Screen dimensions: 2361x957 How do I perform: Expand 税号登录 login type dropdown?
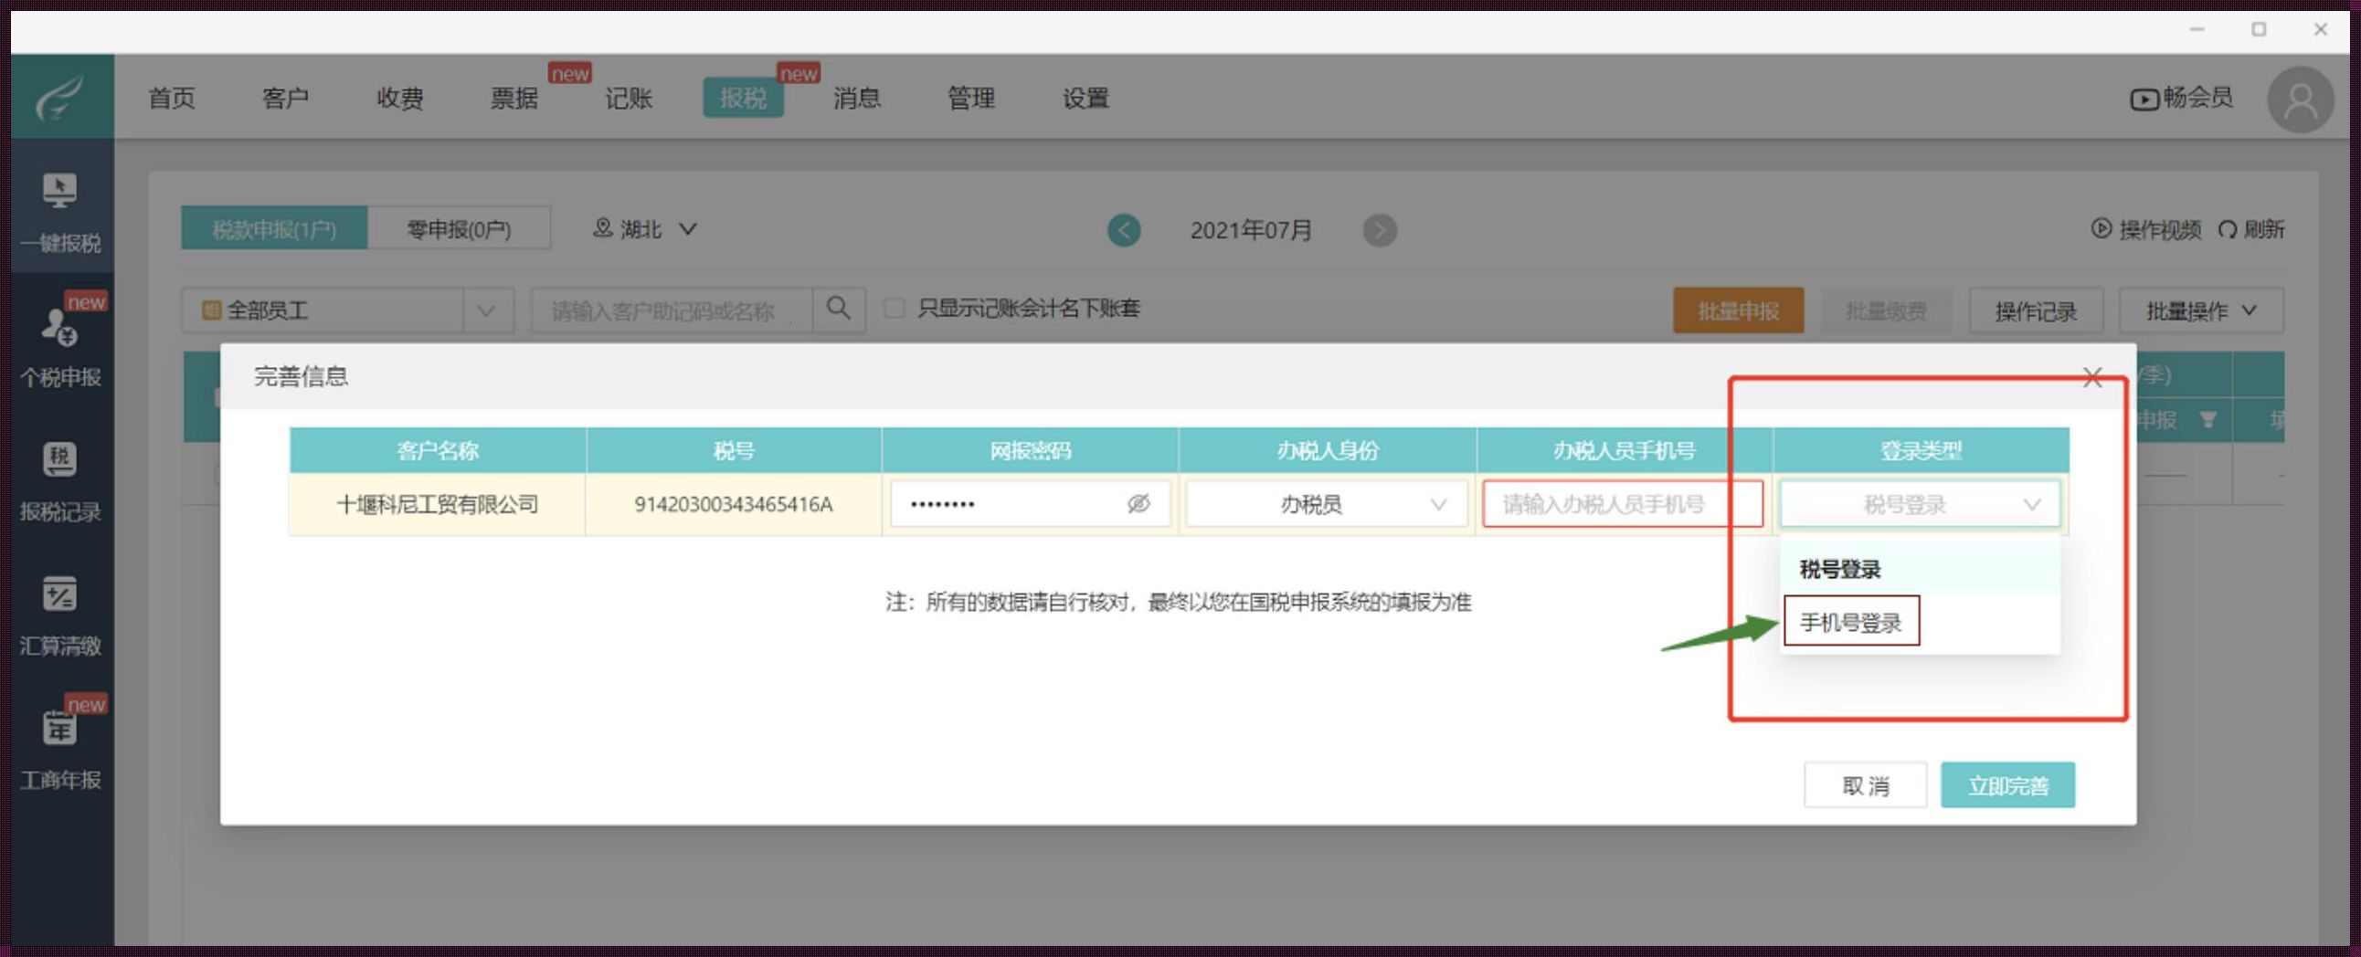click(x=1920, y=504)
